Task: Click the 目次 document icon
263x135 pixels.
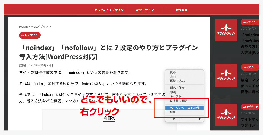Action: [104, 118]
